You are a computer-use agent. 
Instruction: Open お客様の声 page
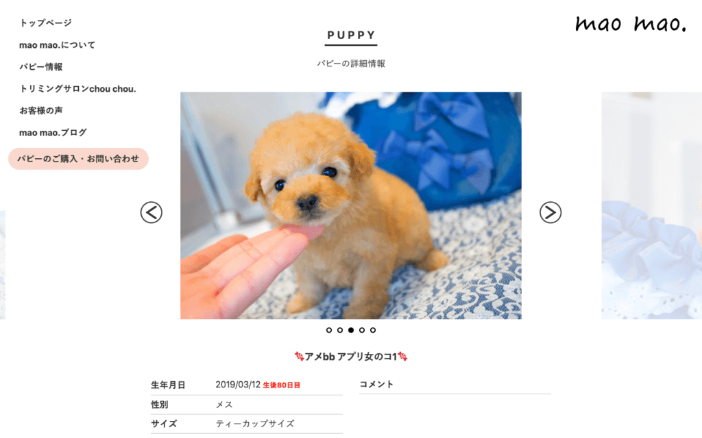(40, 110)
